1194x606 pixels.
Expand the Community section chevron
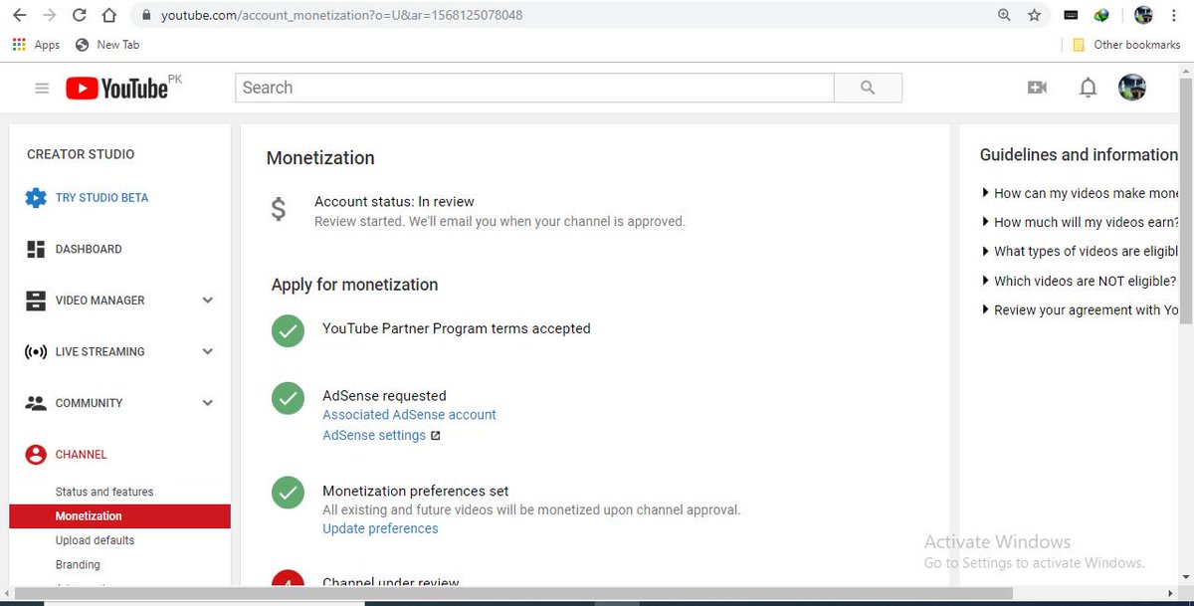click(x=208, y=403)
